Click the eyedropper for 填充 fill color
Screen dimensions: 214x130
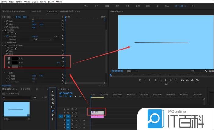pos(63,58)
